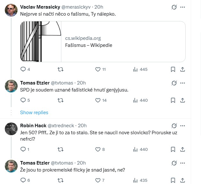Open more options on Vaclav Merasicky's tweet

point(182,7)
